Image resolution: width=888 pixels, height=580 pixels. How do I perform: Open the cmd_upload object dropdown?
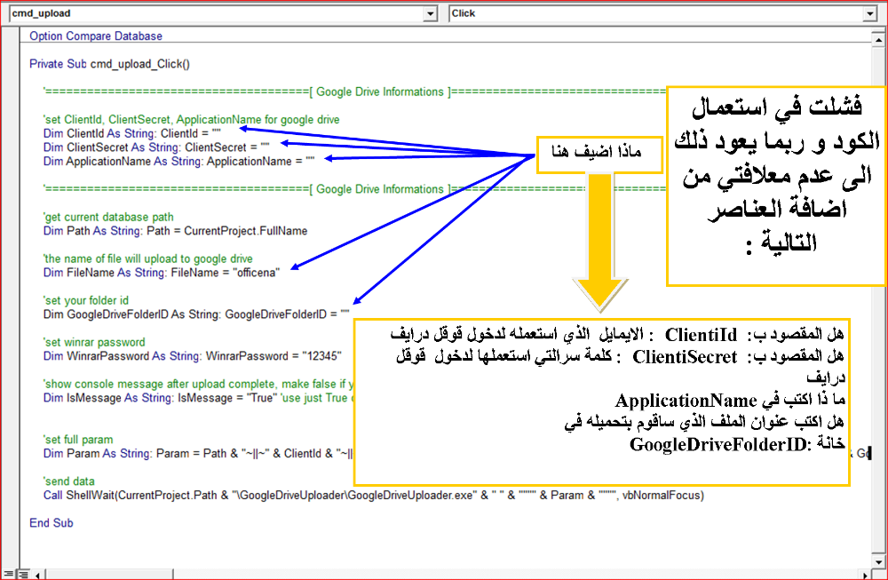click(431, 13)
